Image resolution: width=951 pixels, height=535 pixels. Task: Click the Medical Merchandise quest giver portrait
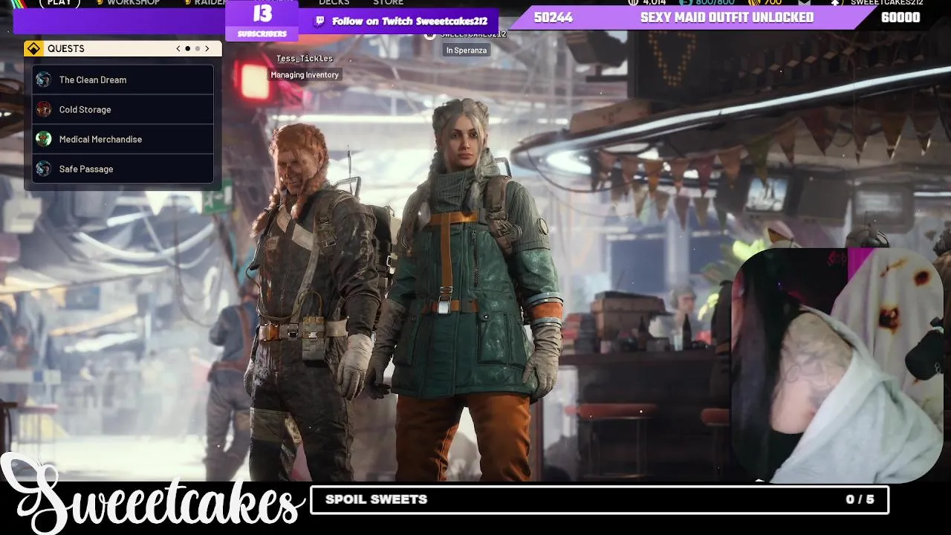coord(44,139)
